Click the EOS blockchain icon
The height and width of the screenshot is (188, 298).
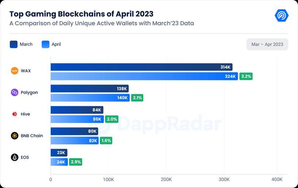pyautogui.click(x=15, y=157)
